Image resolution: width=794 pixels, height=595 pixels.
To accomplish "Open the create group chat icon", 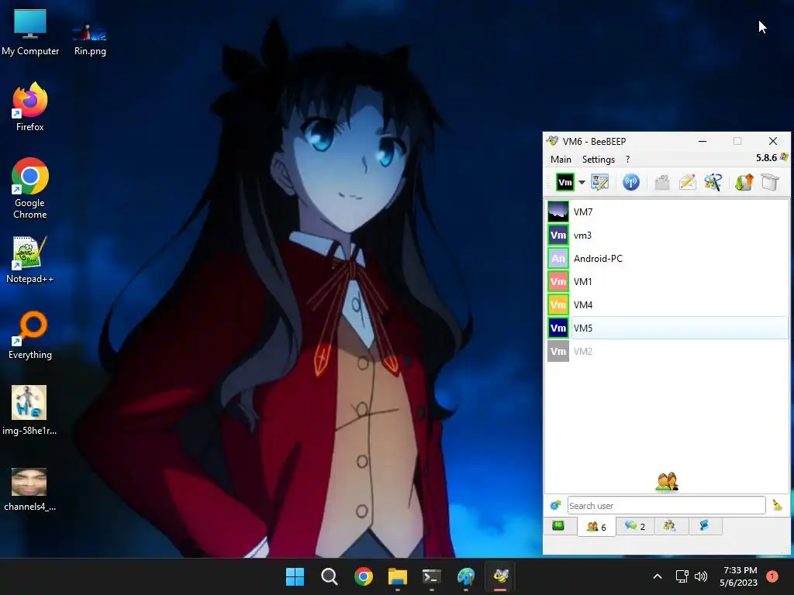I will point(713,182).
